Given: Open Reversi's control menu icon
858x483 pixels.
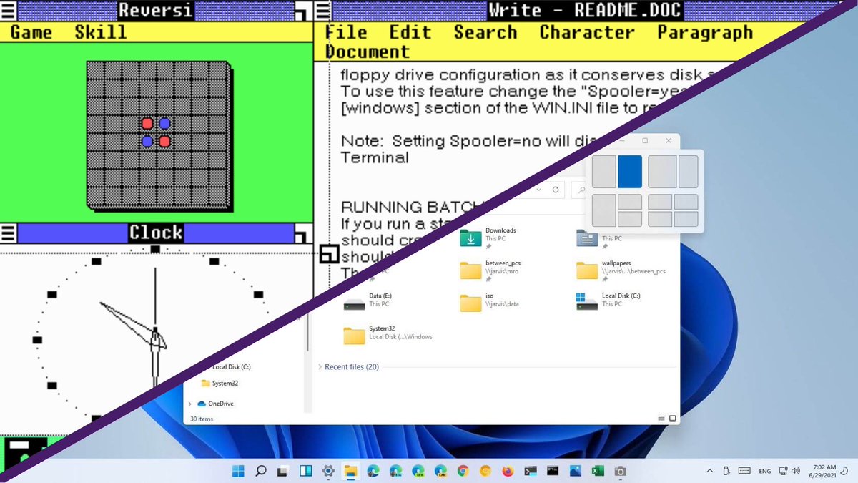Looking at the screenshot, I should pyautogui.click(x=6, y=10).
